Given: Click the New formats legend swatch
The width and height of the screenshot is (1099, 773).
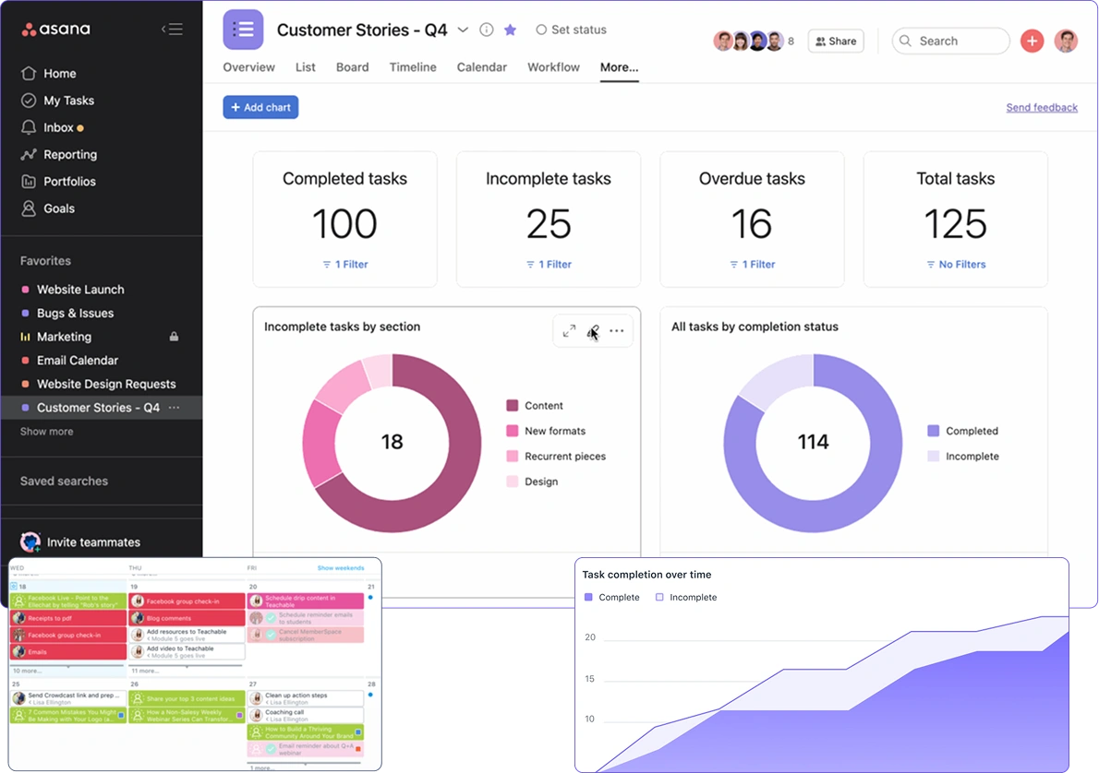Looking at the screenshot, I should click(513, 431).
